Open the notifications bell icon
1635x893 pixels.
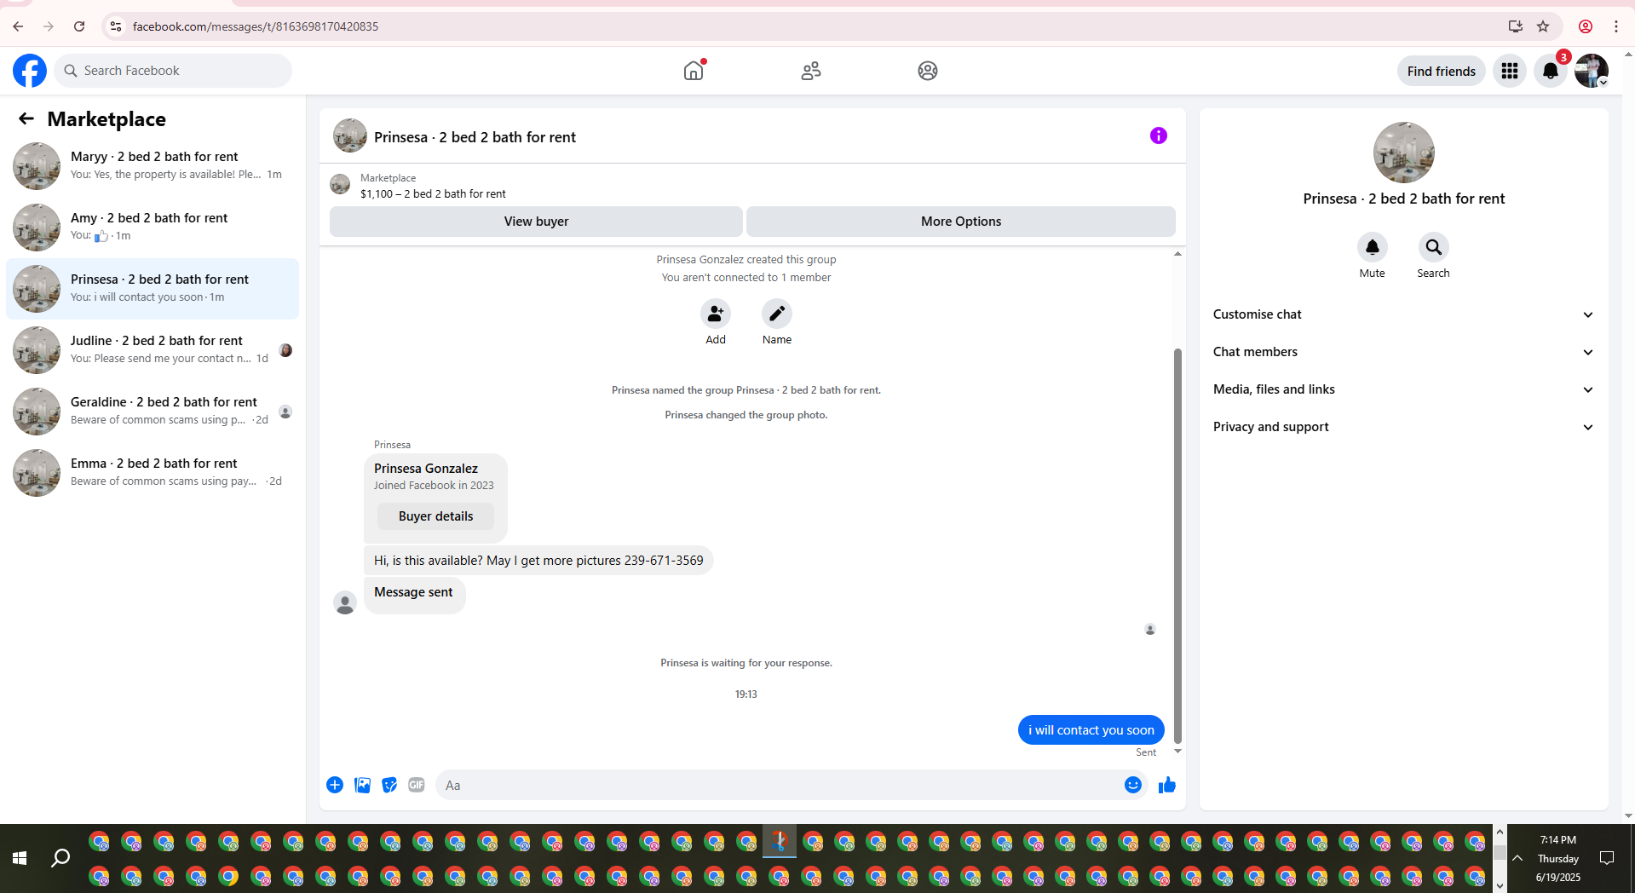pos(1551,71)
